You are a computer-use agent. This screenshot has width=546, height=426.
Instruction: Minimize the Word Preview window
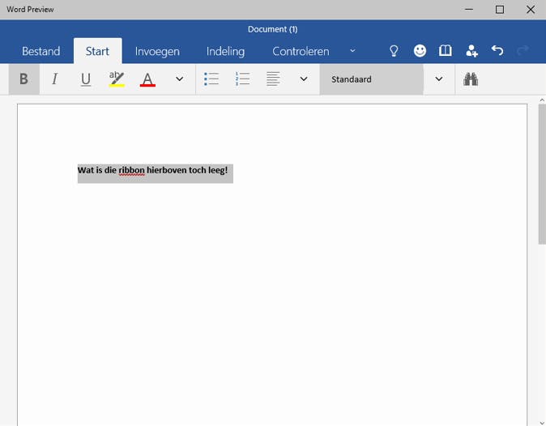tap(469, 10)
